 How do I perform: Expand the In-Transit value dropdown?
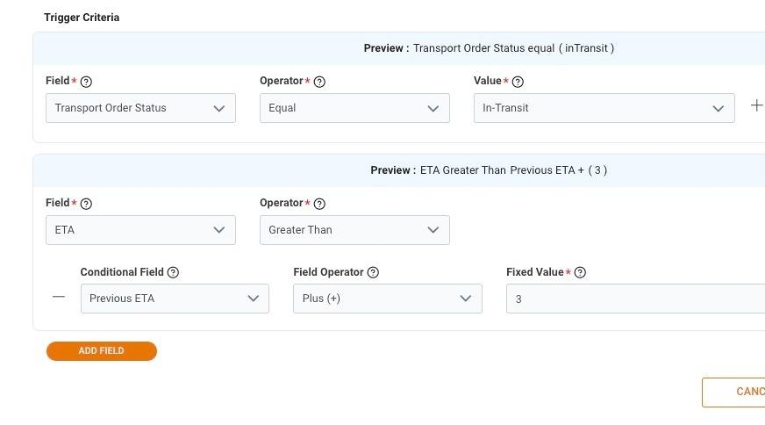click(604, 108)
